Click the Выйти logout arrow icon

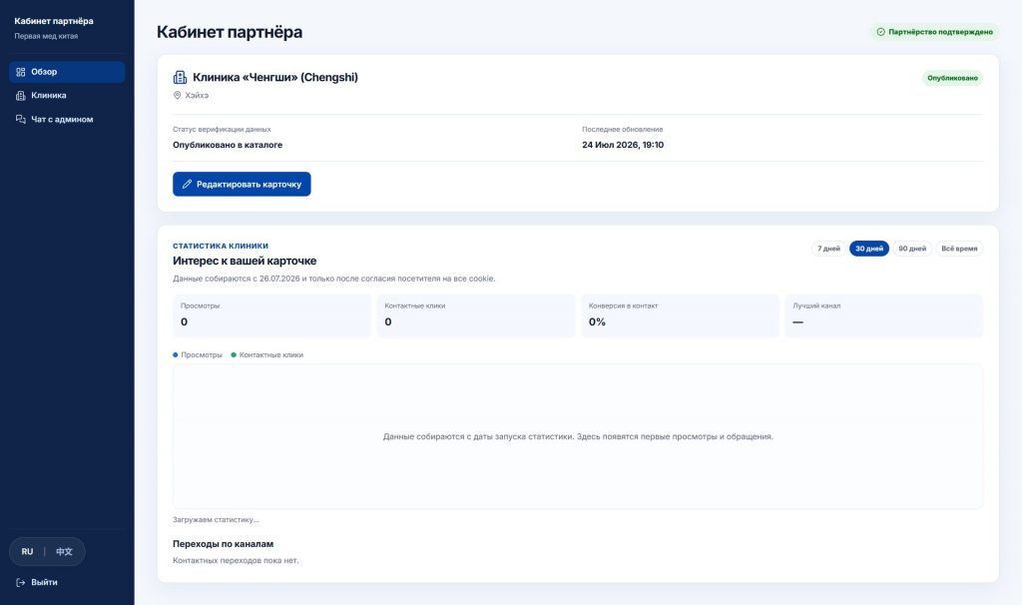tap(21, 582)
